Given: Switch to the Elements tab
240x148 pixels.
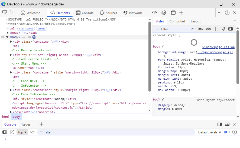Looking at the screenshot, I should (60, 13).
